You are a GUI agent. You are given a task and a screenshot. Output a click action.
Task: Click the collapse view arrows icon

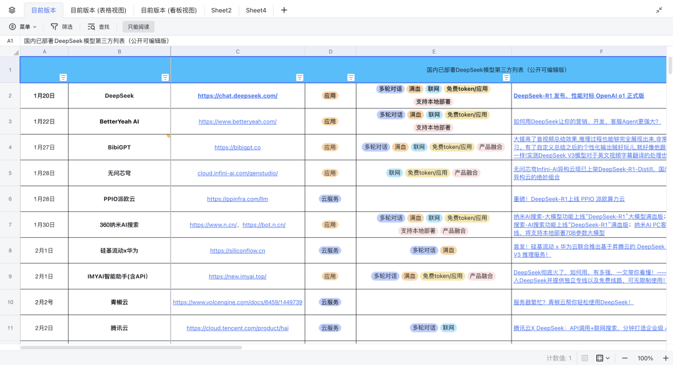point(659,10)
